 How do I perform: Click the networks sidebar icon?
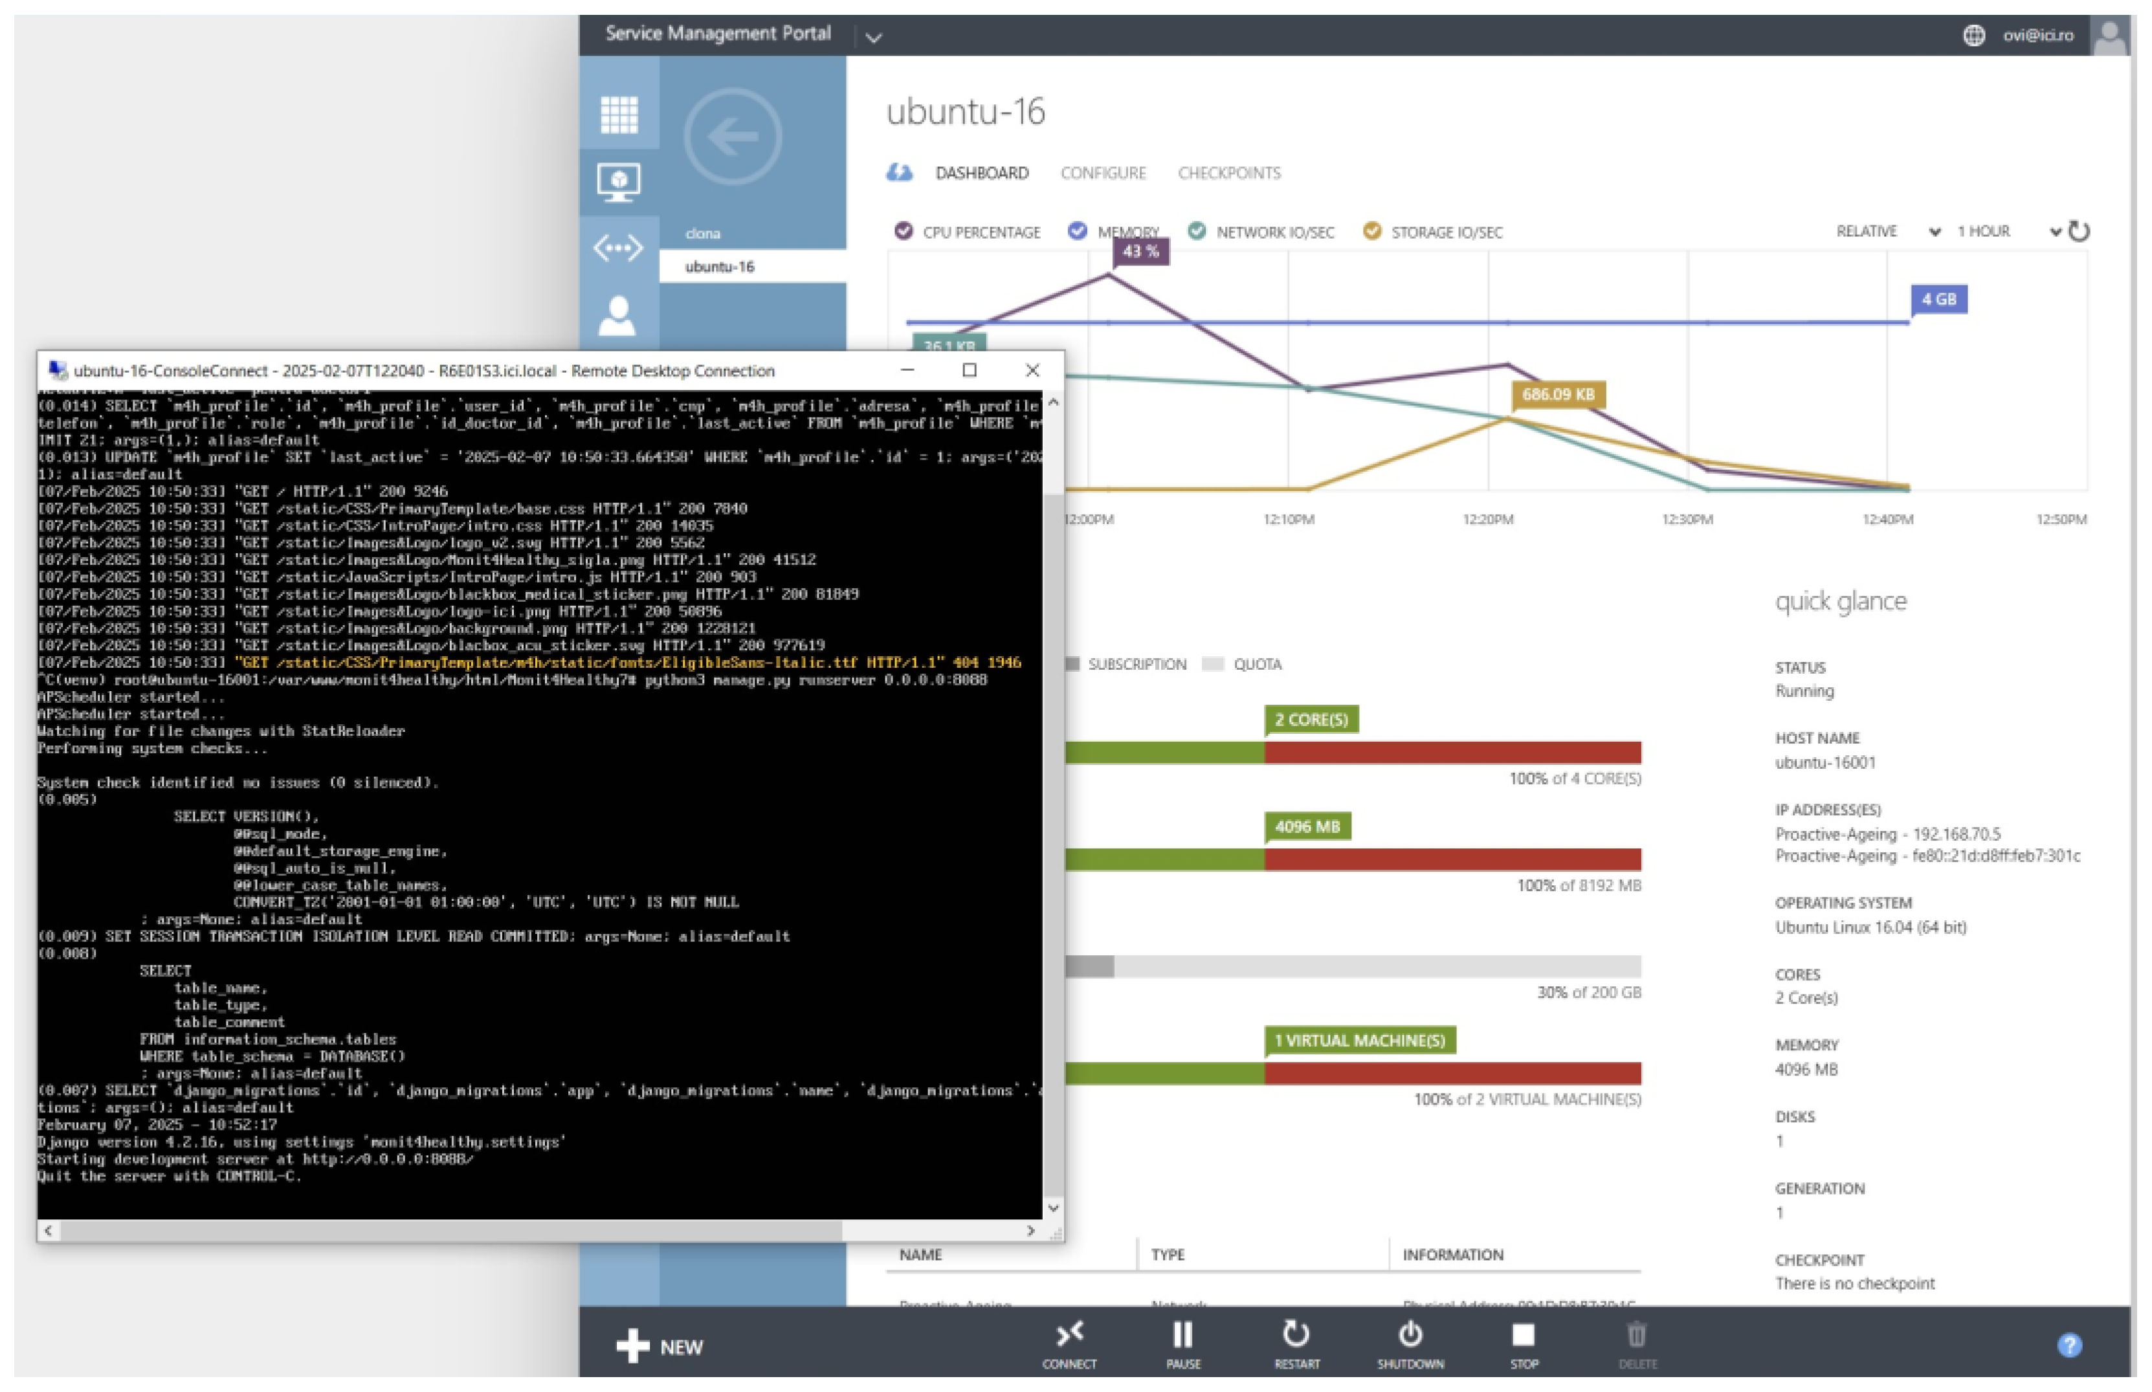pyautogui.click(x=618, y=248)
